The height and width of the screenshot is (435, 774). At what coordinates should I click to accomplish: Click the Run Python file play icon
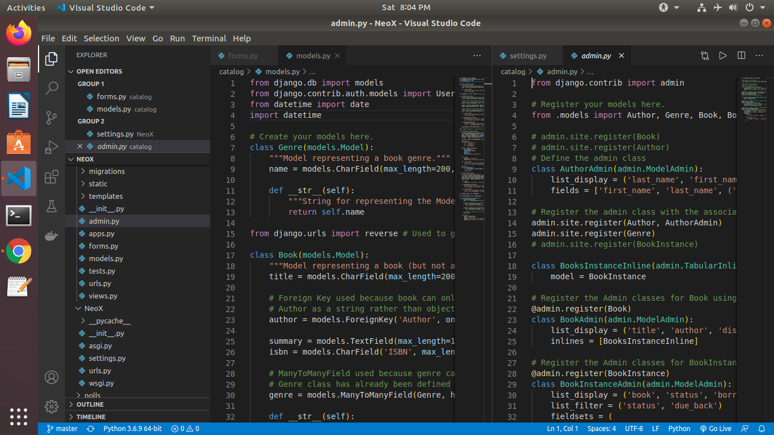pyautogui.click(x=722, y=56)
